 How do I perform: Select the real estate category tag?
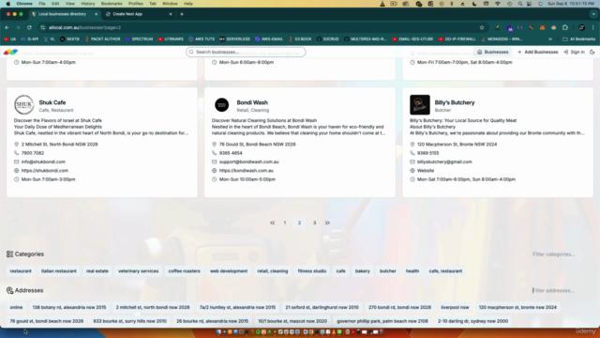point(97,271)
